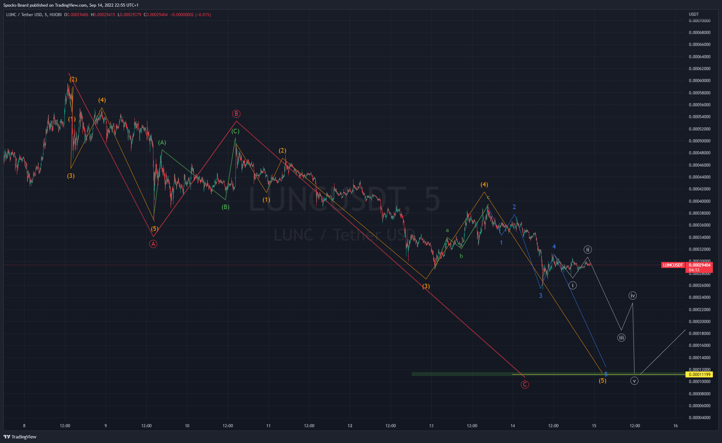Screen dimensions: 722x443
Task: Select the circled iii subwave label
Action: click(x=621, y=338)
